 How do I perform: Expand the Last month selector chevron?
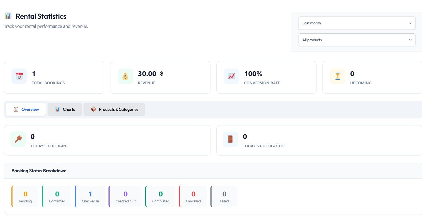click(x=410, y=23)
